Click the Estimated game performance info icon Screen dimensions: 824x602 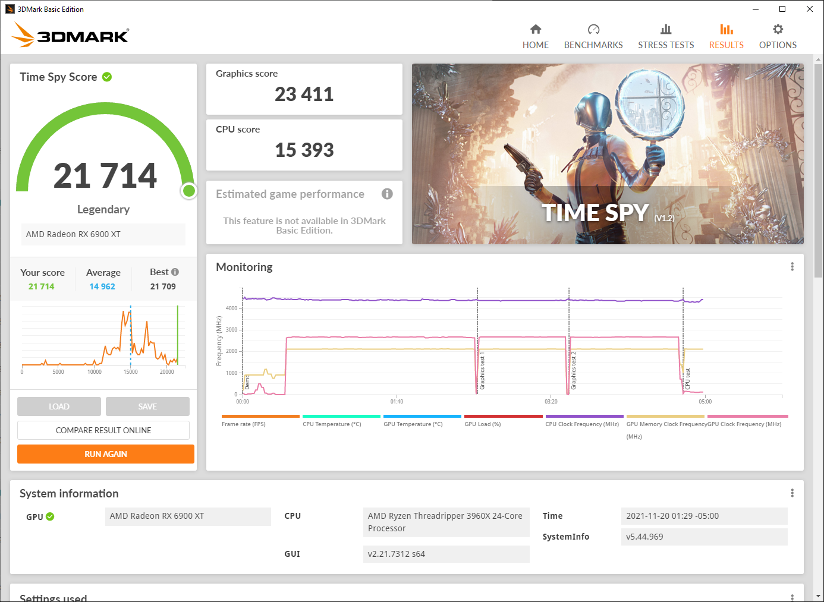click(387, 194)
